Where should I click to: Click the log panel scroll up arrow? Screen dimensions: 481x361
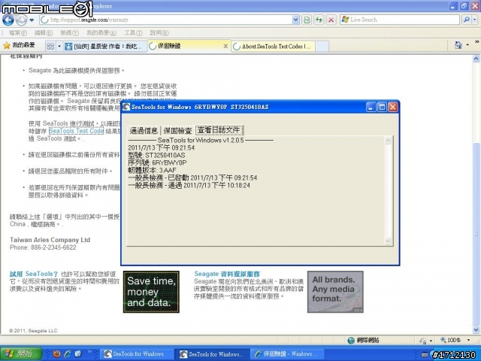[x=388, y=141]
